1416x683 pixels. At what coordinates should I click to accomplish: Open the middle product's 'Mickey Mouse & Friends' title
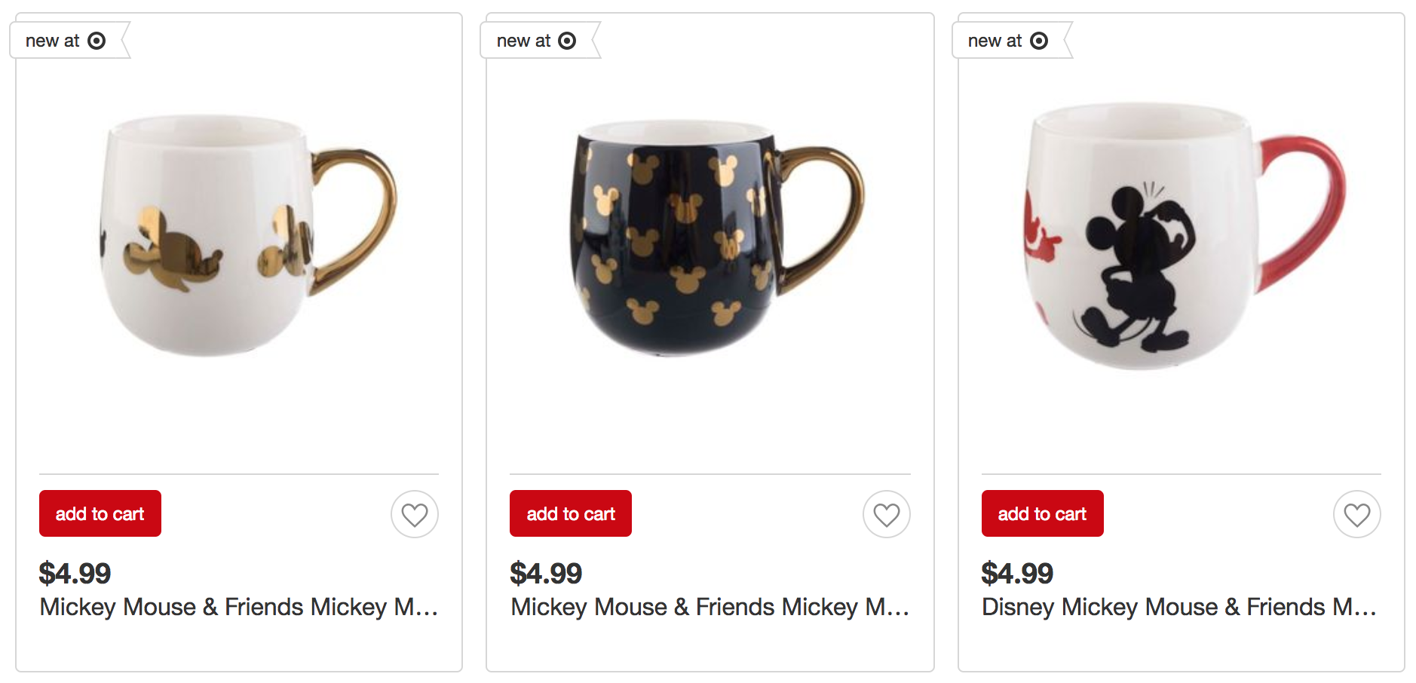point(710,607)
